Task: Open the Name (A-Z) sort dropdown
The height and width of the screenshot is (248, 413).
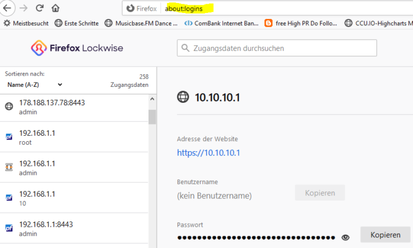Action: [x=34, y=84]
